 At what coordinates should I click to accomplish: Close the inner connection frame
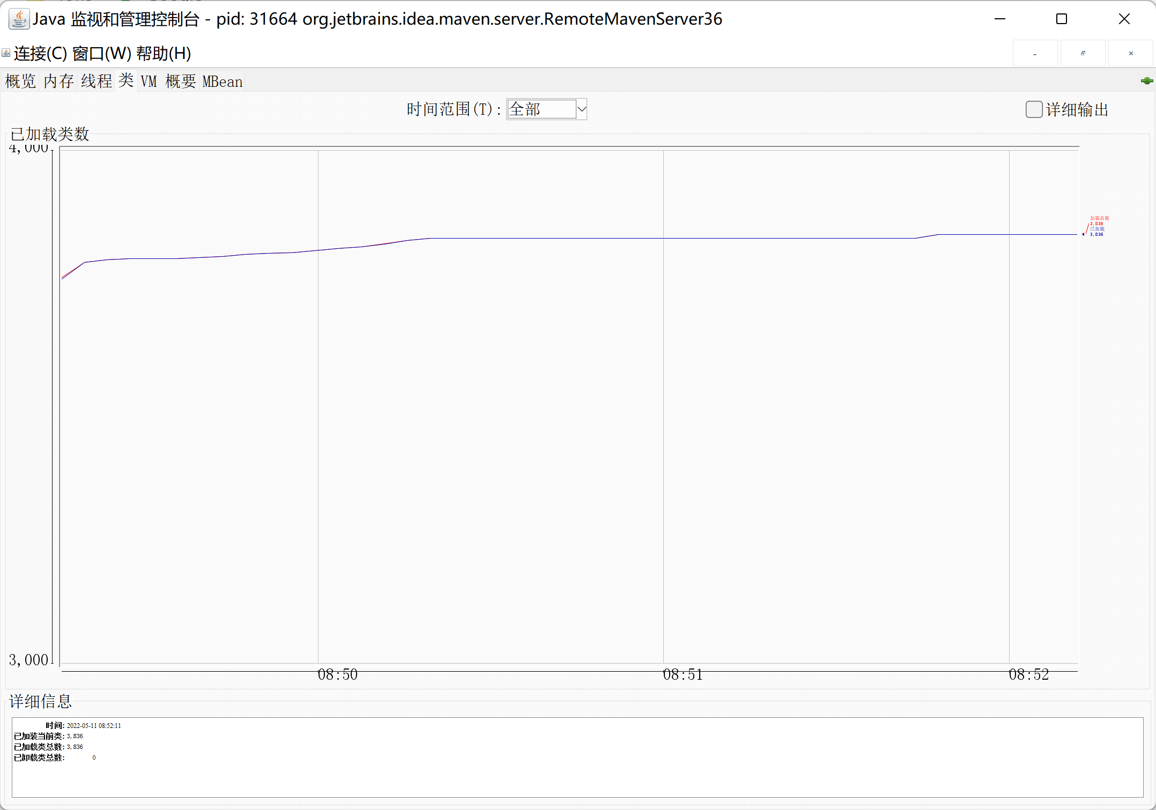1131,54
